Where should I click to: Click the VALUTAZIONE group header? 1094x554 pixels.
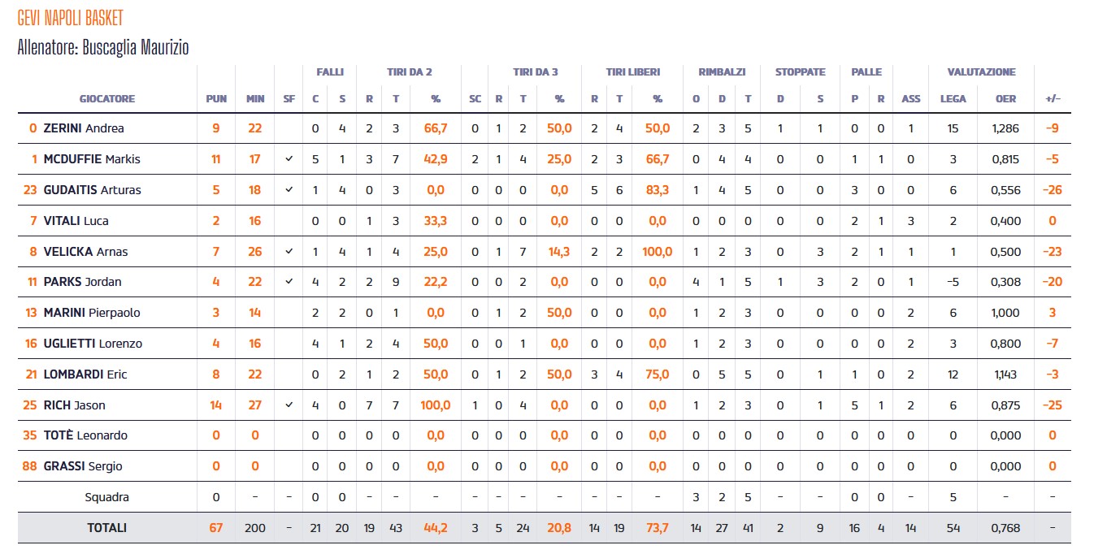(981, 72)
